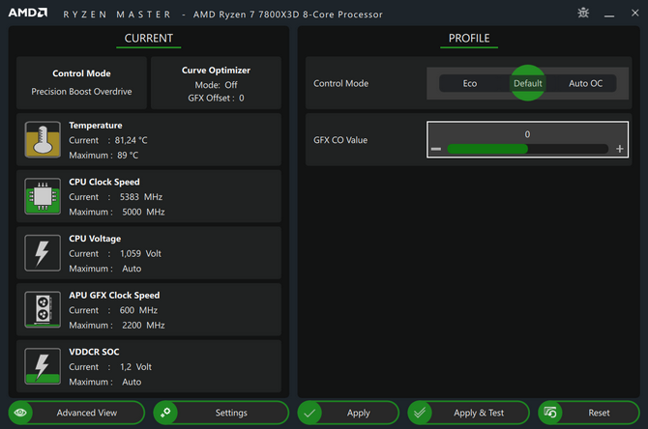Reset the profile settings
Viewport: 648px width, 429px height.
tap(589, 413)
